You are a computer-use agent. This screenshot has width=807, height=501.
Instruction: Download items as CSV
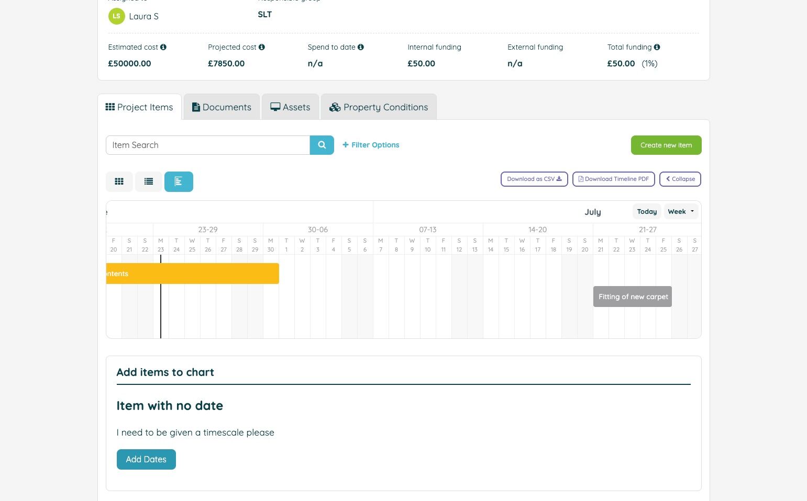[534, 179]
